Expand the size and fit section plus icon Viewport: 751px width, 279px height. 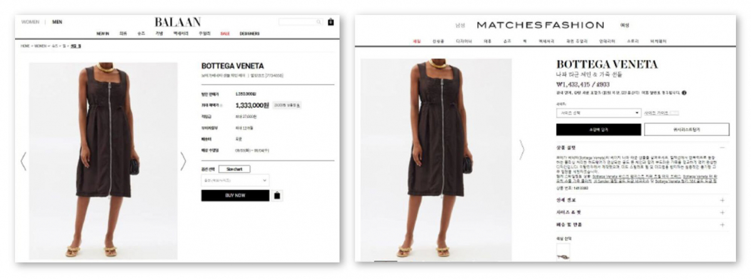(x=722, y=213)
